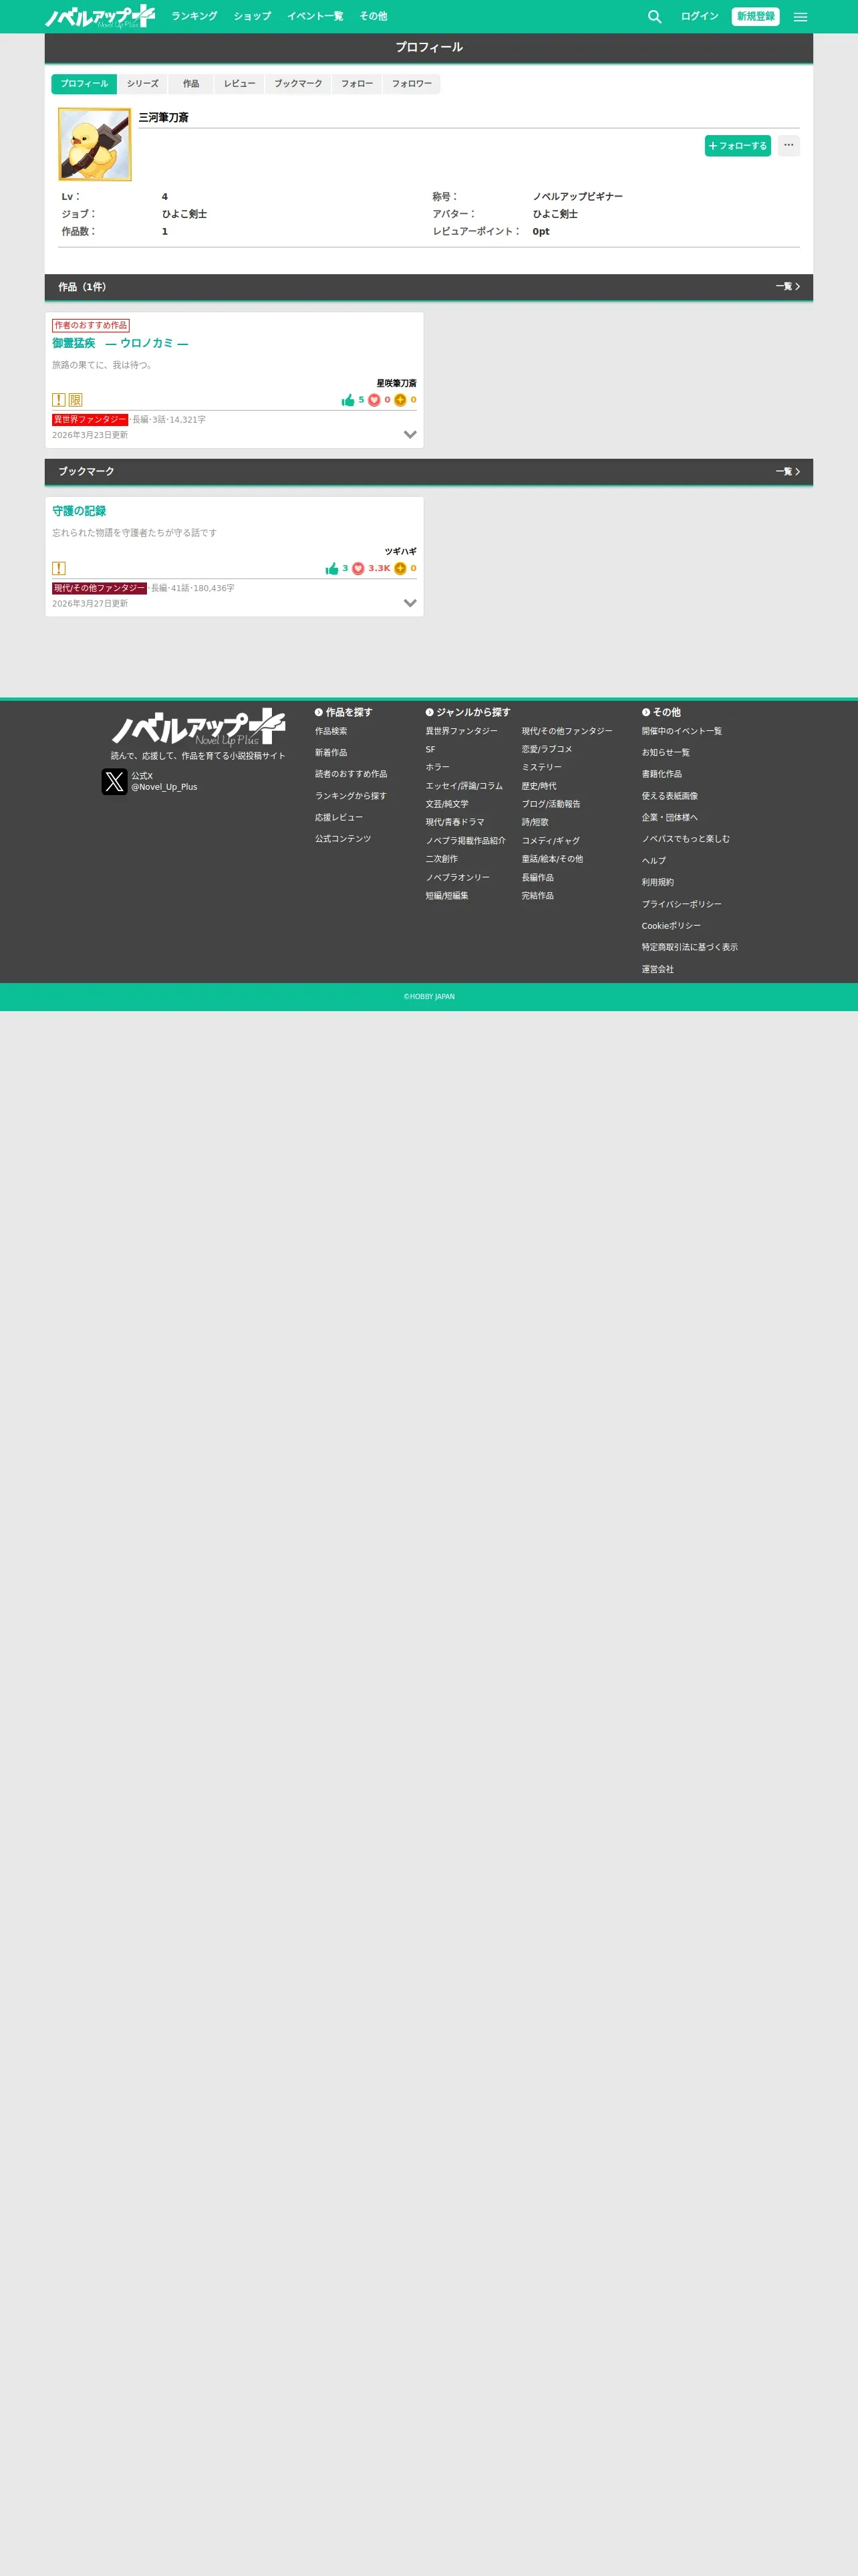Click red 異世界ファンタジー tag on 御霊猛疾 card

tap(90, 420)
